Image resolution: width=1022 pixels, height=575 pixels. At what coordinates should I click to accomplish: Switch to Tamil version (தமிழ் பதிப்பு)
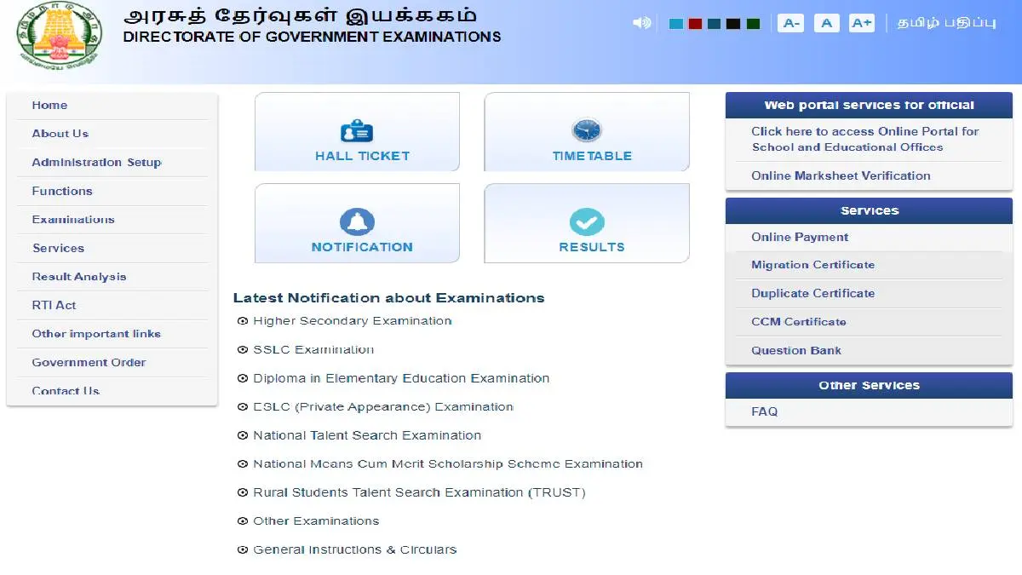coord(948,23)
